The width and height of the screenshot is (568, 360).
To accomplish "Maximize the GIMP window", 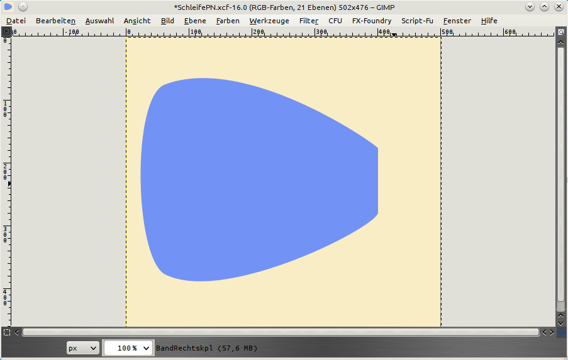I will click(x=543, y=7).
